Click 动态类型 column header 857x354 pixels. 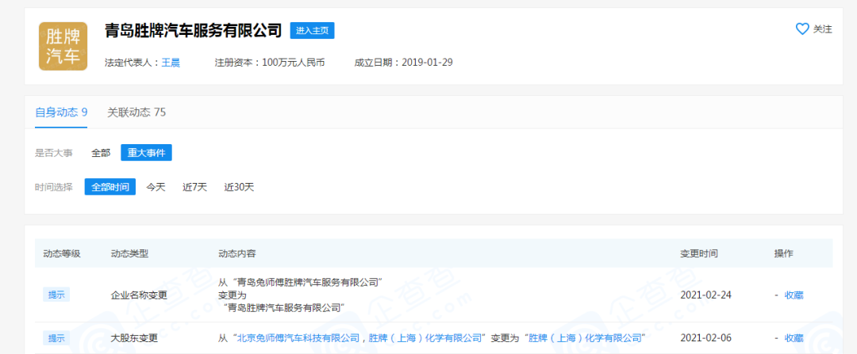click(x=129, y=253)
